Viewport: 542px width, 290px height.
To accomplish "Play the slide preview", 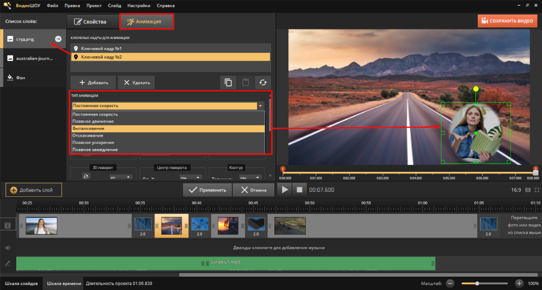I will coord(285,190).
